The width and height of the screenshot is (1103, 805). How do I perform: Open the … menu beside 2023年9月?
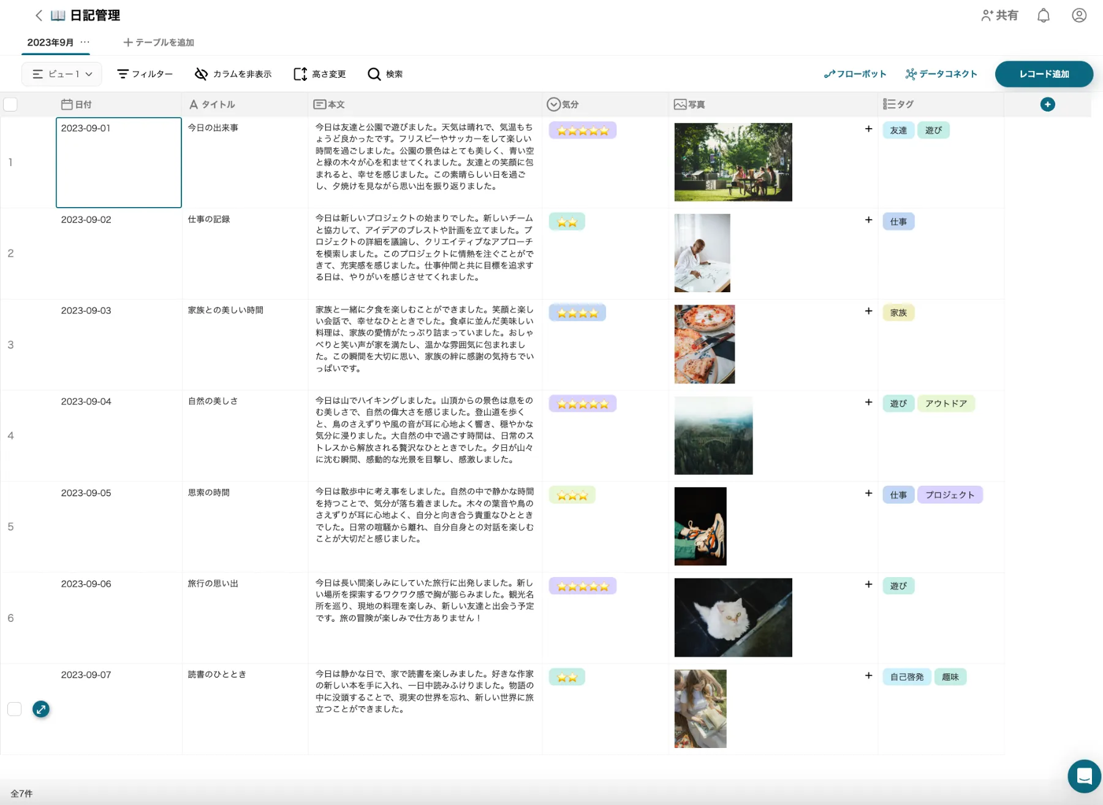(x=85, y=43)
